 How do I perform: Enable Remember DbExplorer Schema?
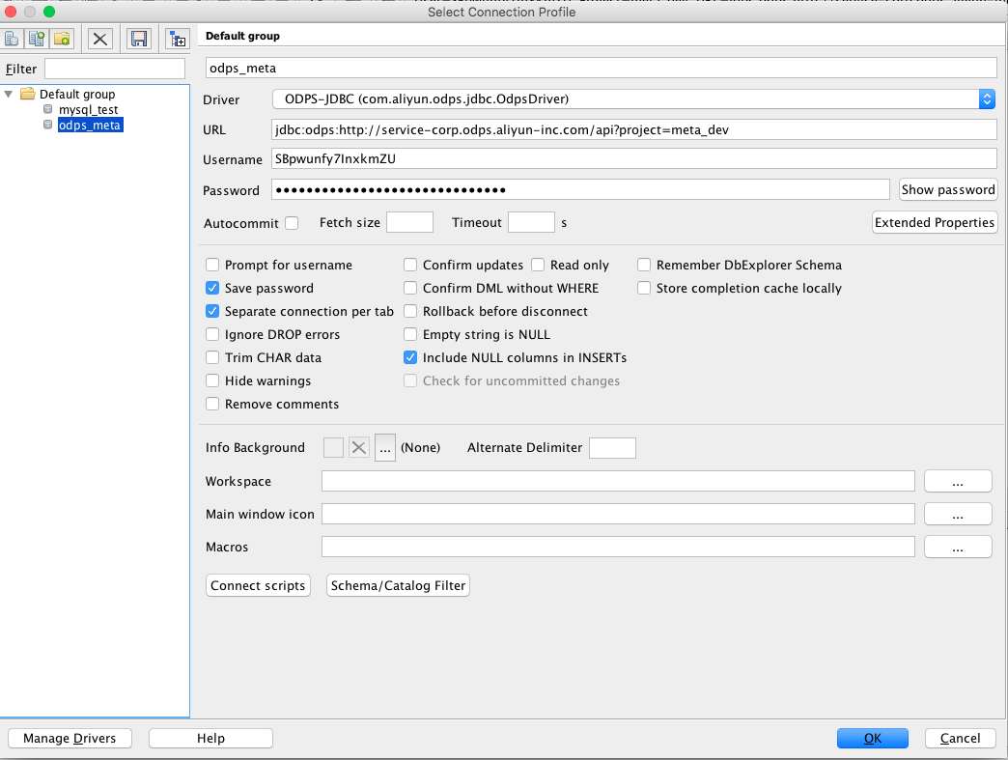point(643,265)
